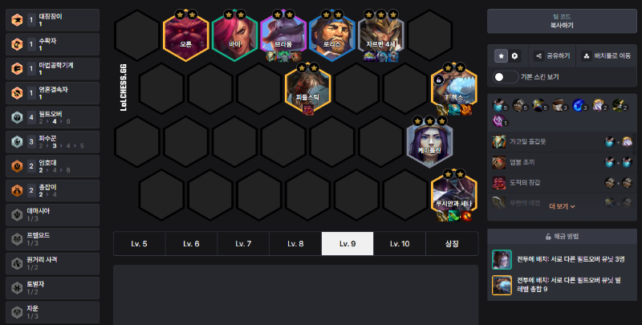
Task: Click the 배치툴로 이동 icon
Action: coord(587,56)
